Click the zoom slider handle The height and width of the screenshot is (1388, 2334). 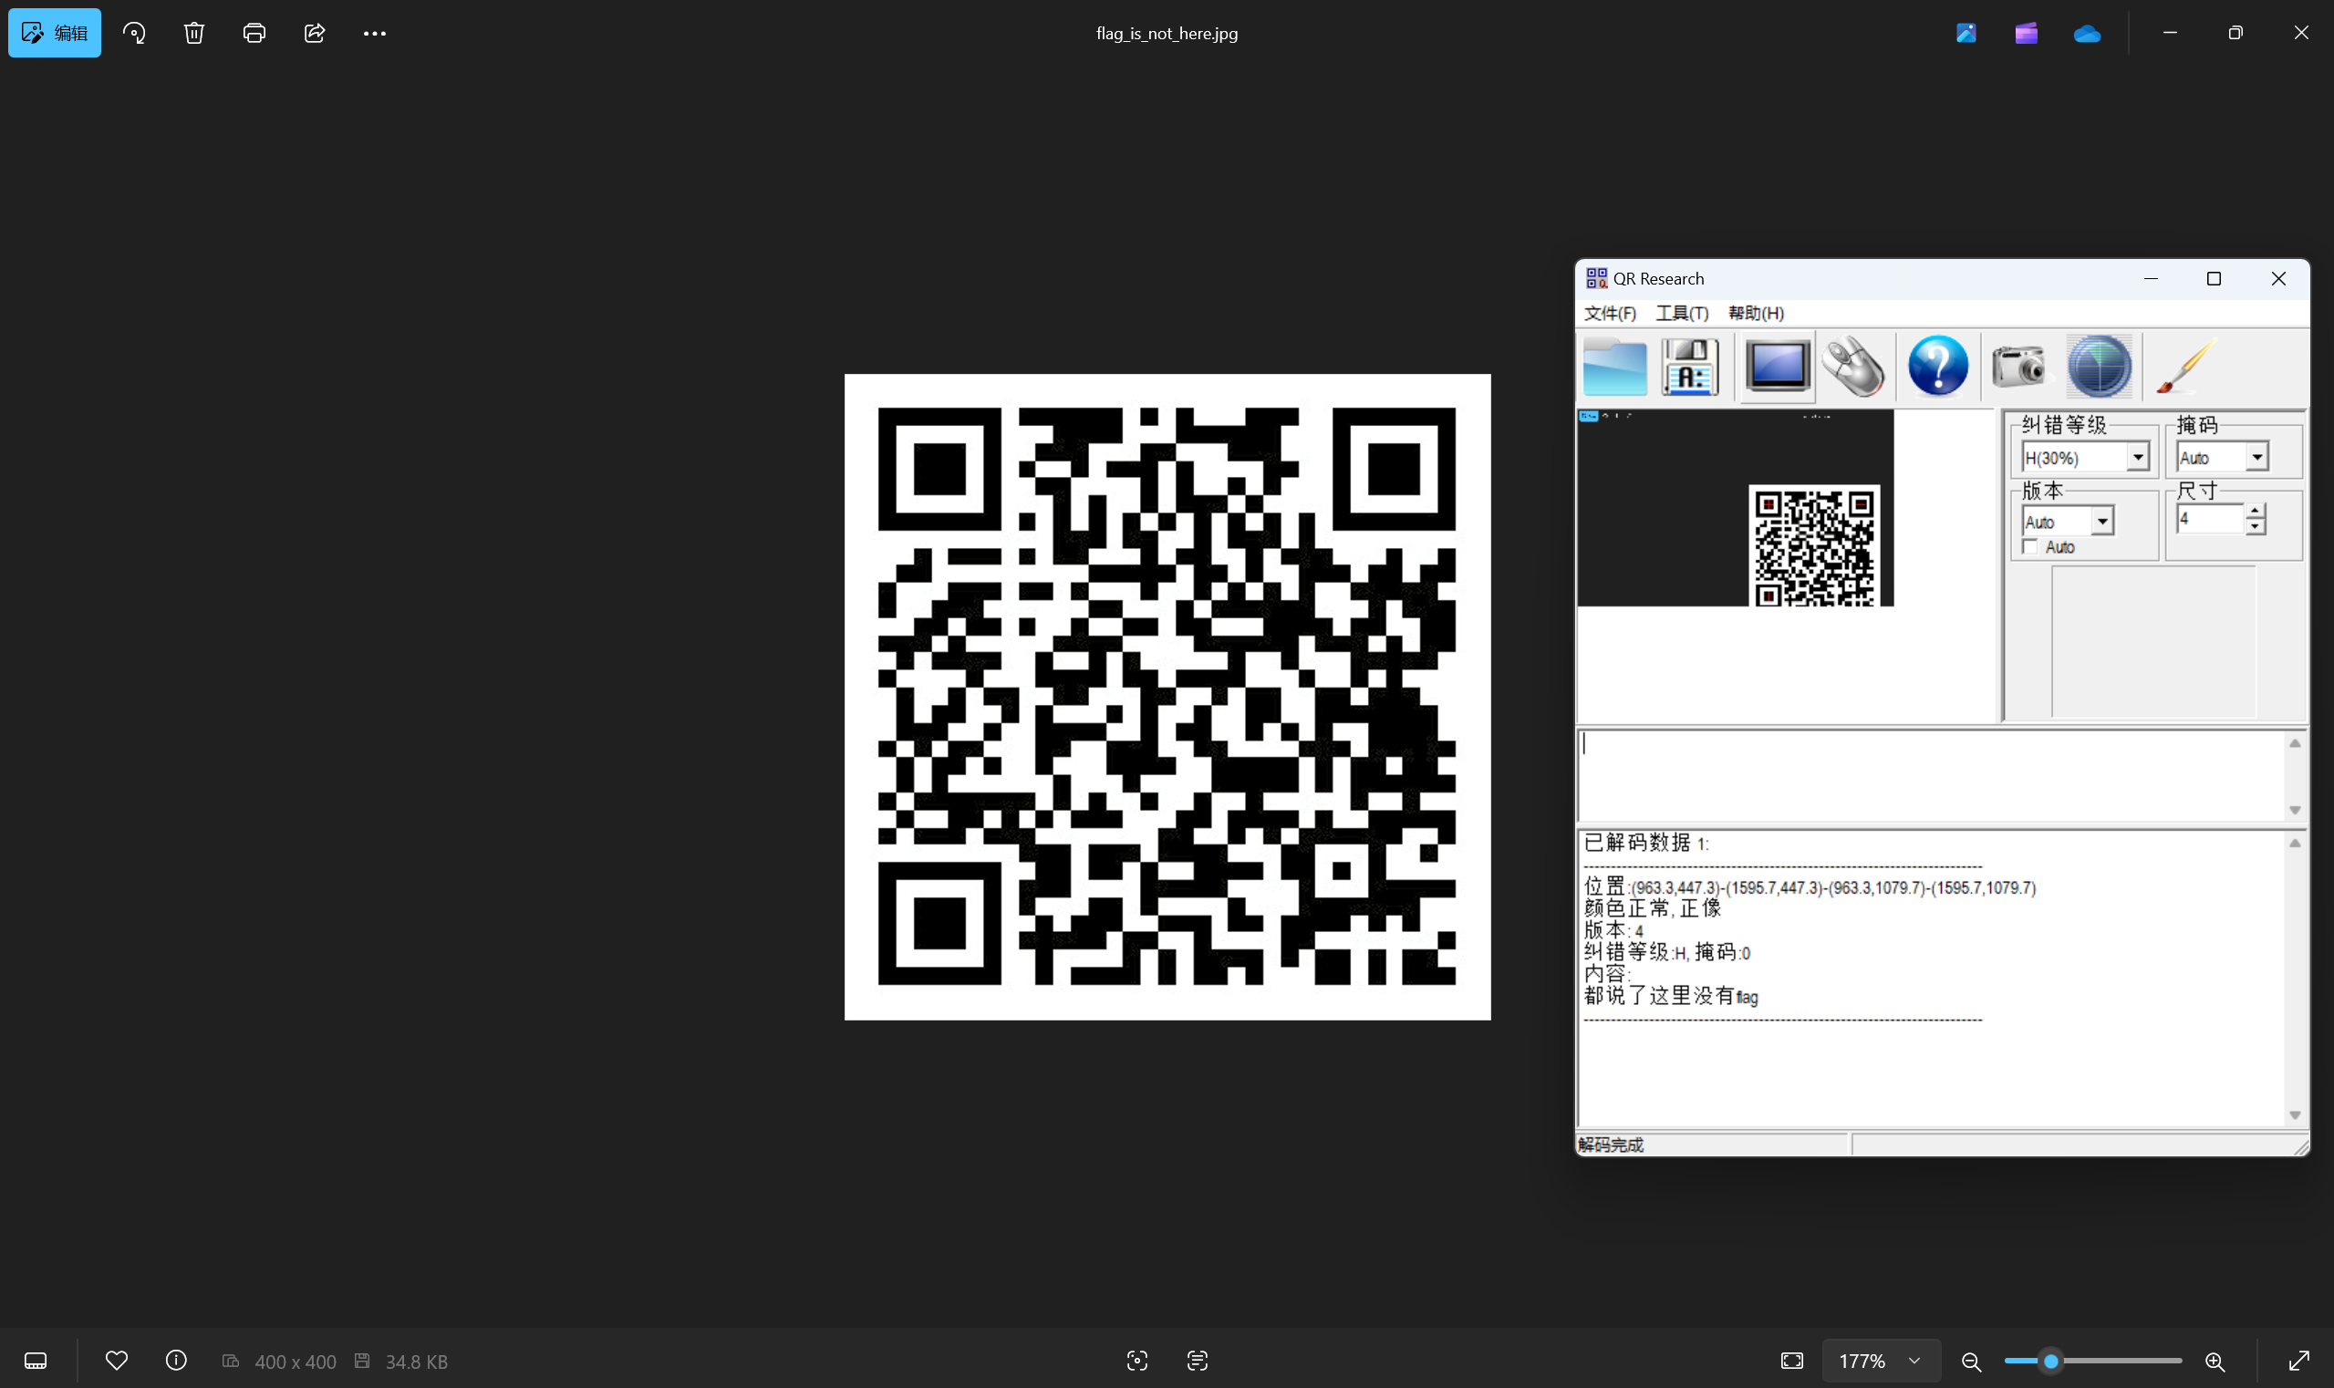2050,1361
